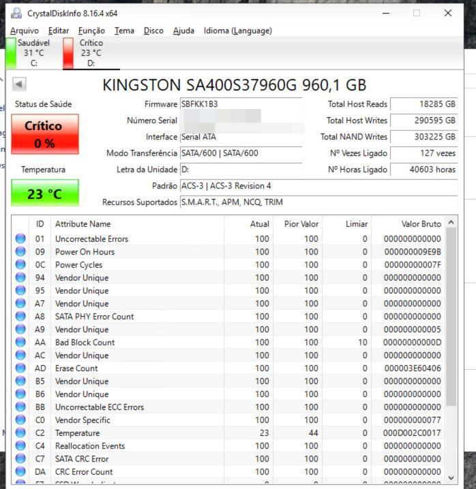This screenshot has width=476, height=489.
Task: Click the Total NAND Writes value 303225 GB
Action: tap(424, 137)
